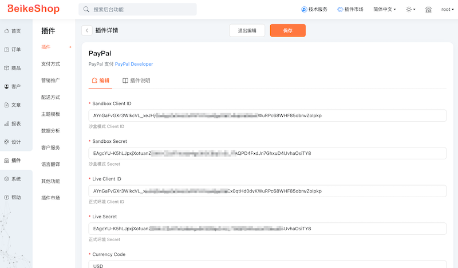Image resolution: width=458 pixels, height=268 pixels.
Task: Select 配送方式 in the submenu
Action: point(50,97)
